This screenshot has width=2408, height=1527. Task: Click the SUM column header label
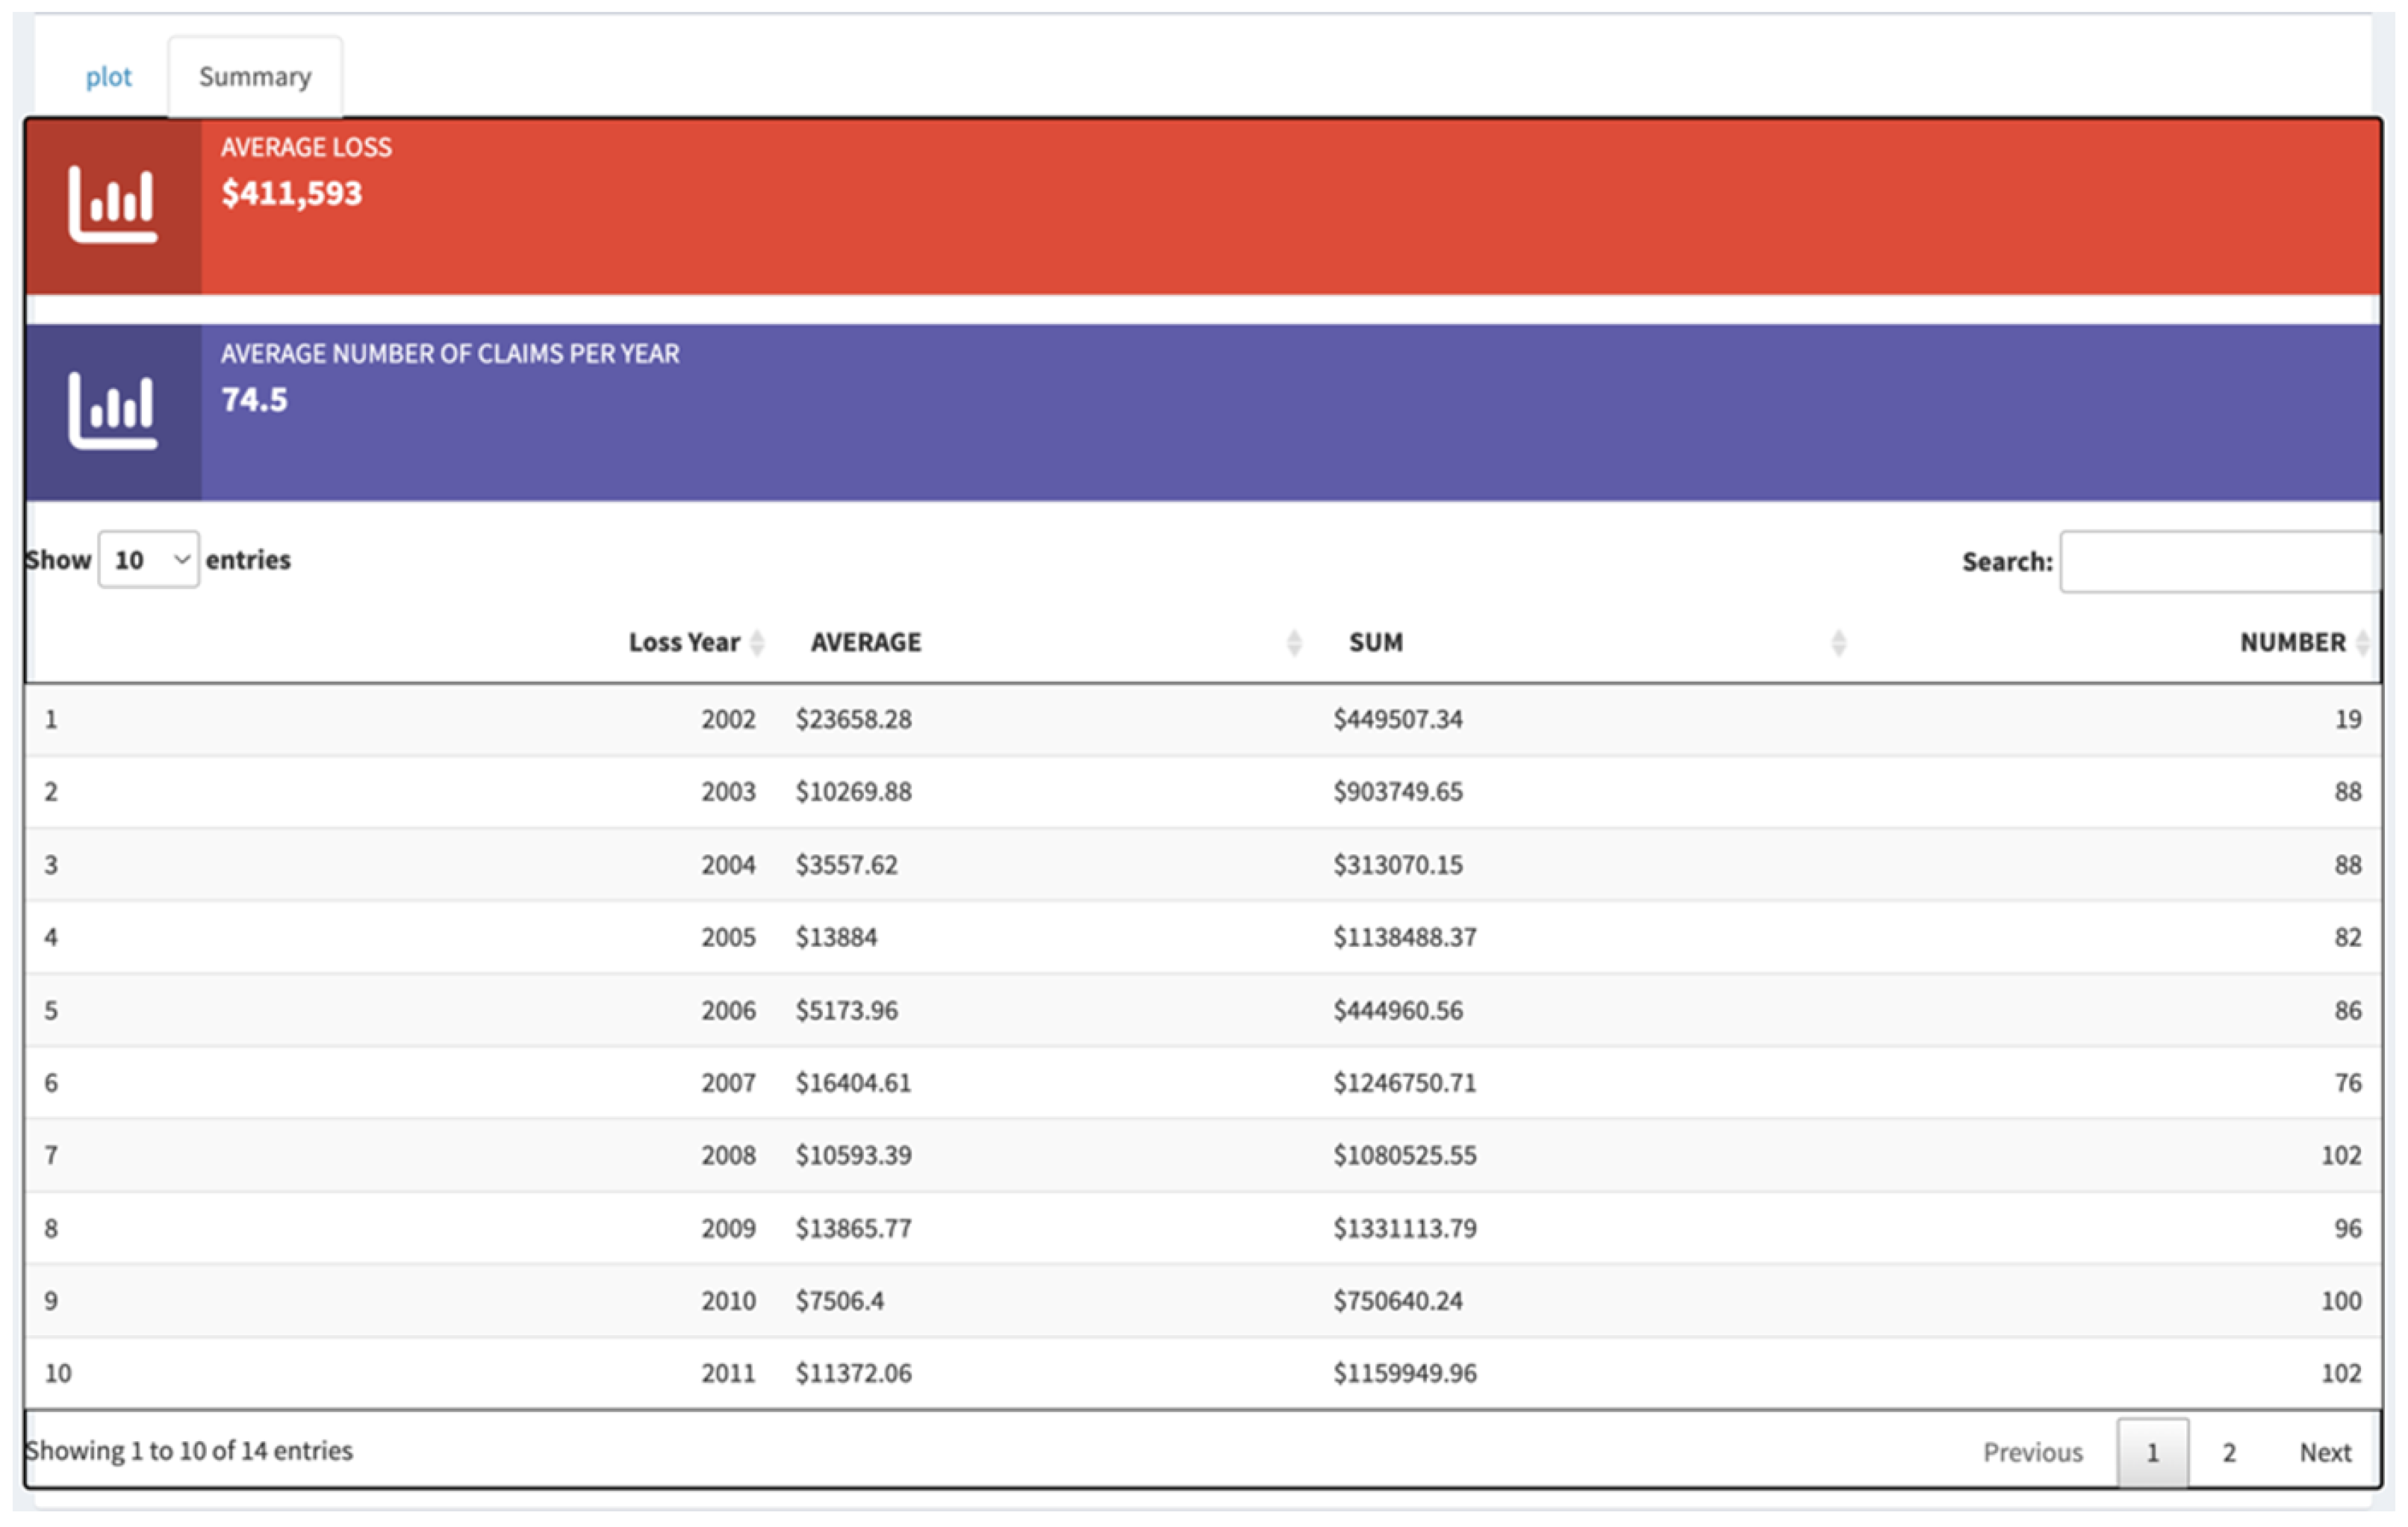pos(1376,642)
